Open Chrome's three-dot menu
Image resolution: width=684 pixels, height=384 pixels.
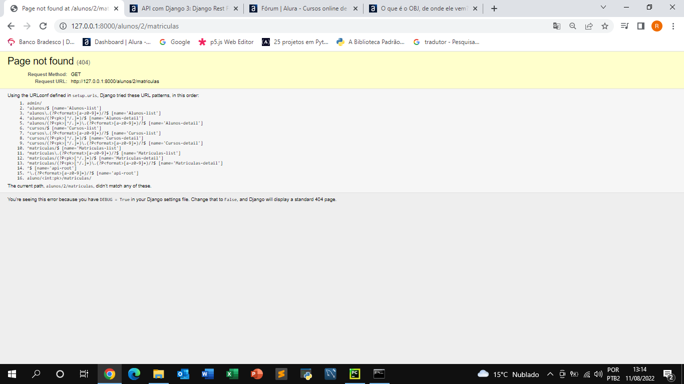[673, 26]
